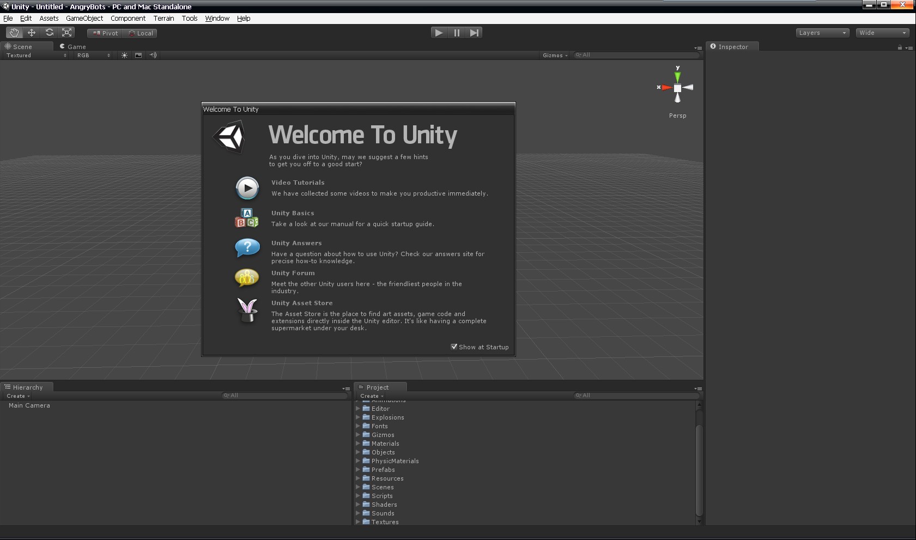
Task: Select the Textures folder icon
Action: coord(366,521)
